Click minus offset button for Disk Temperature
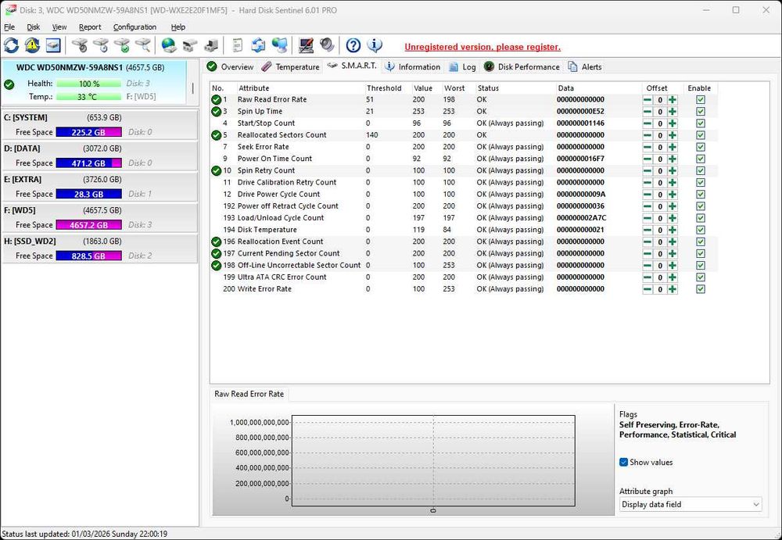Image resolution: width=782 pixels, height=540 pixels. click(647, 230)
